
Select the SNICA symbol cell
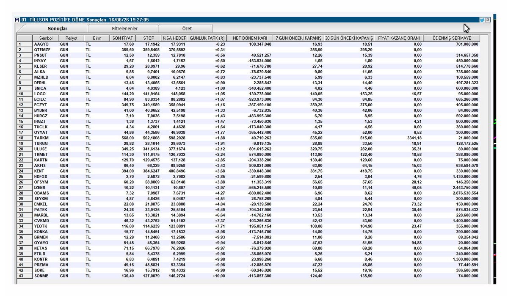click(x=46, y=88)
